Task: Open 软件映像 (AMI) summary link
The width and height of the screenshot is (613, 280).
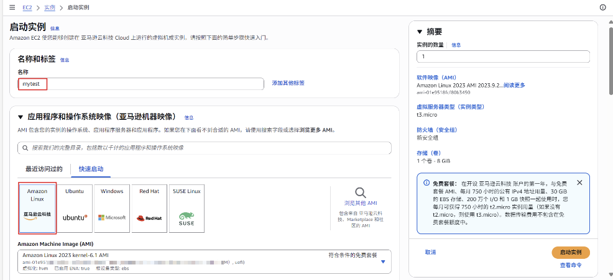Action: point(436,78)
